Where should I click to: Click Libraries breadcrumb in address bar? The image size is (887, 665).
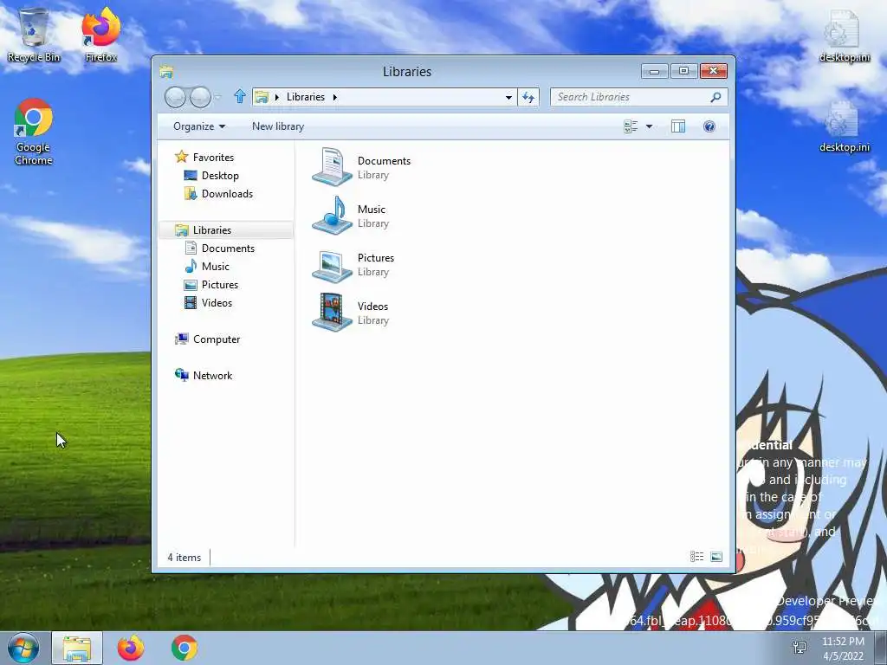[306, 97]
